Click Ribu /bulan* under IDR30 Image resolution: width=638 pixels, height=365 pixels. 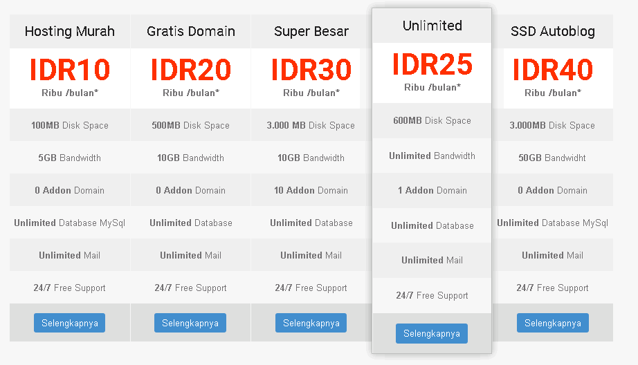point(311,93)
